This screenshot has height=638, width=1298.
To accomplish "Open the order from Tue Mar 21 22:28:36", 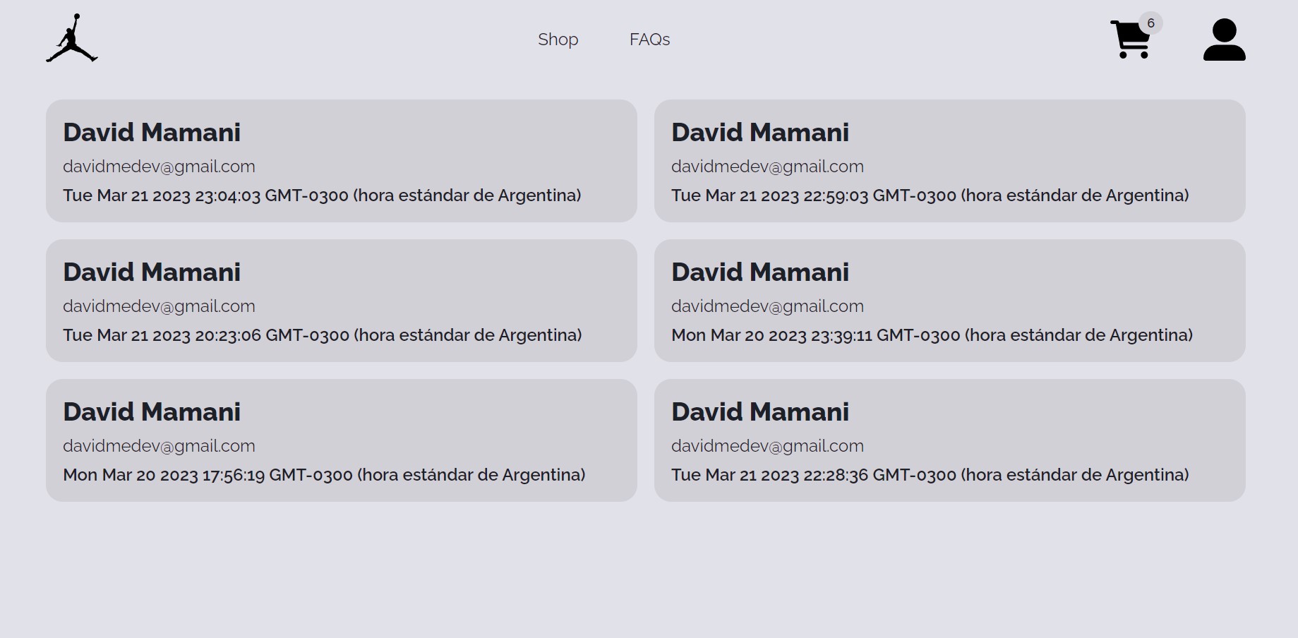I will 930,475.
